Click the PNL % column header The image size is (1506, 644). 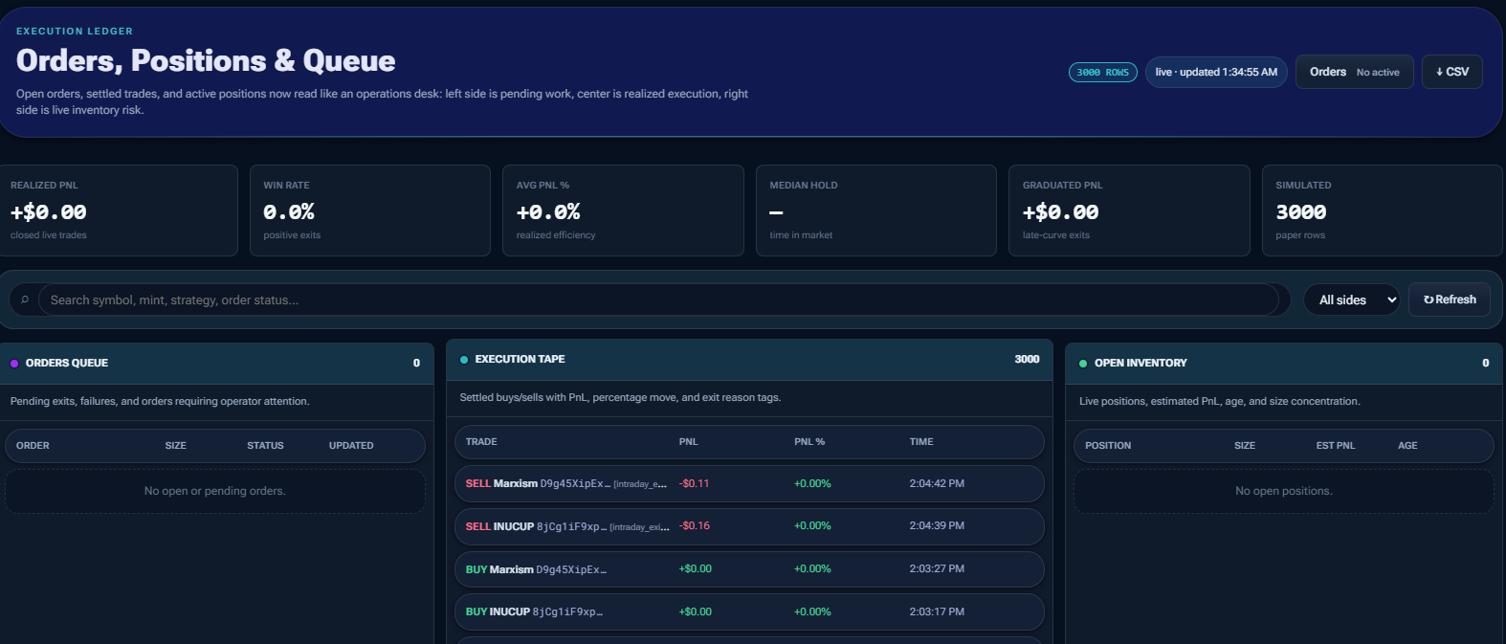point(809,442)
